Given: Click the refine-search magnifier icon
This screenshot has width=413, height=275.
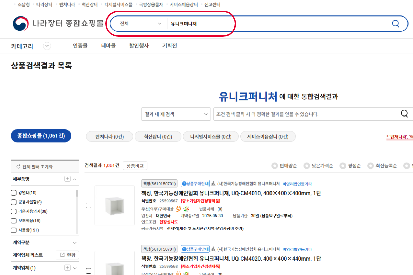Looking at the screenshot, I should tap(405, 114).
